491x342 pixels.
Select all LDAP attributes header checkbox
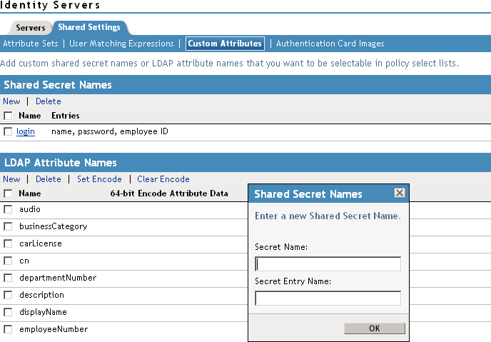coord(8,193)
